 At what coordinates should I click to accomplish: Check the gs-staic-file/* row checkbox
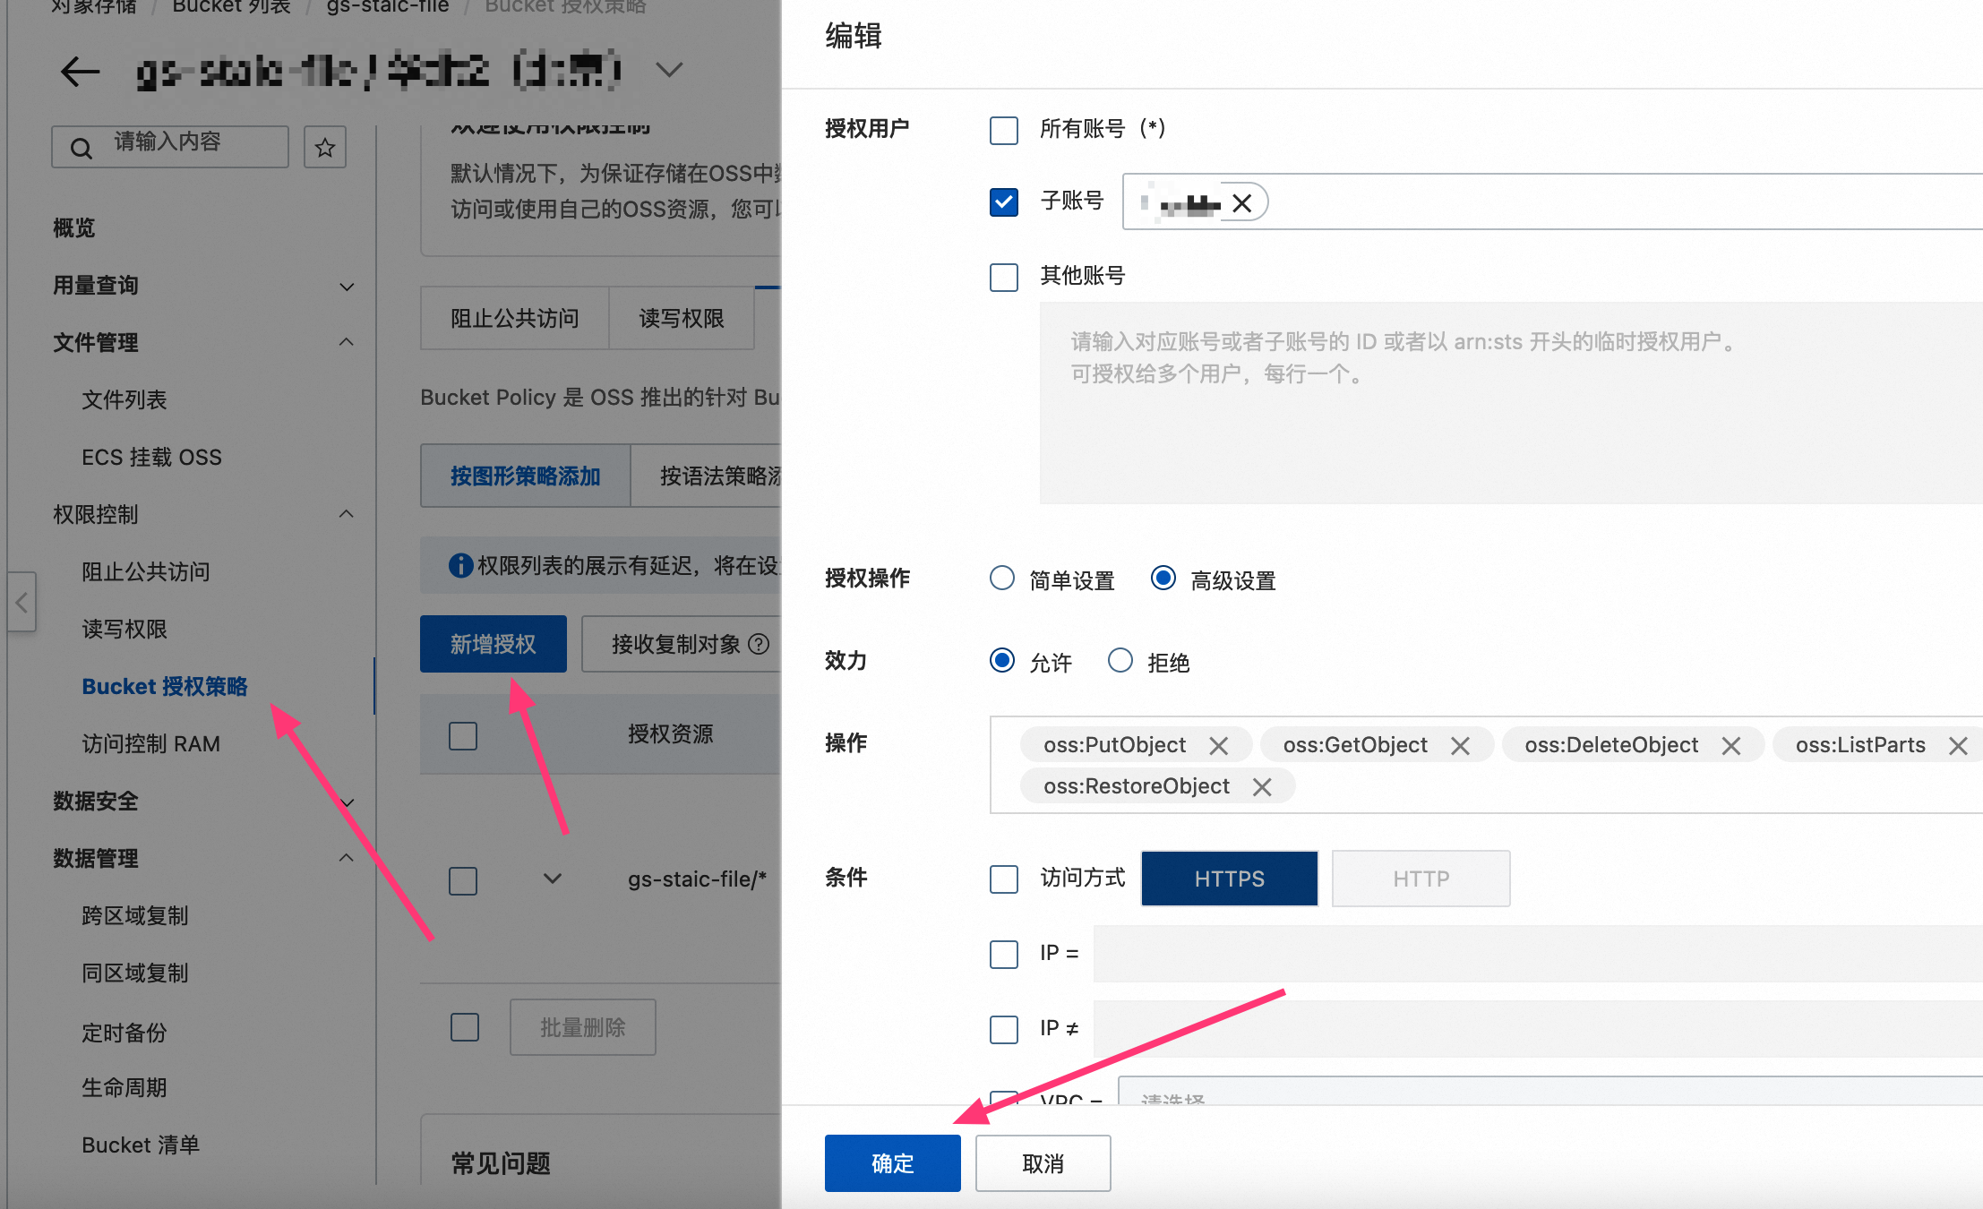[463, 880]
